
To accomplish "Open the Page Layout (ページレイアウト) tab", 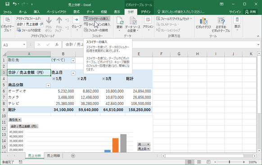I will click(56, 12).
